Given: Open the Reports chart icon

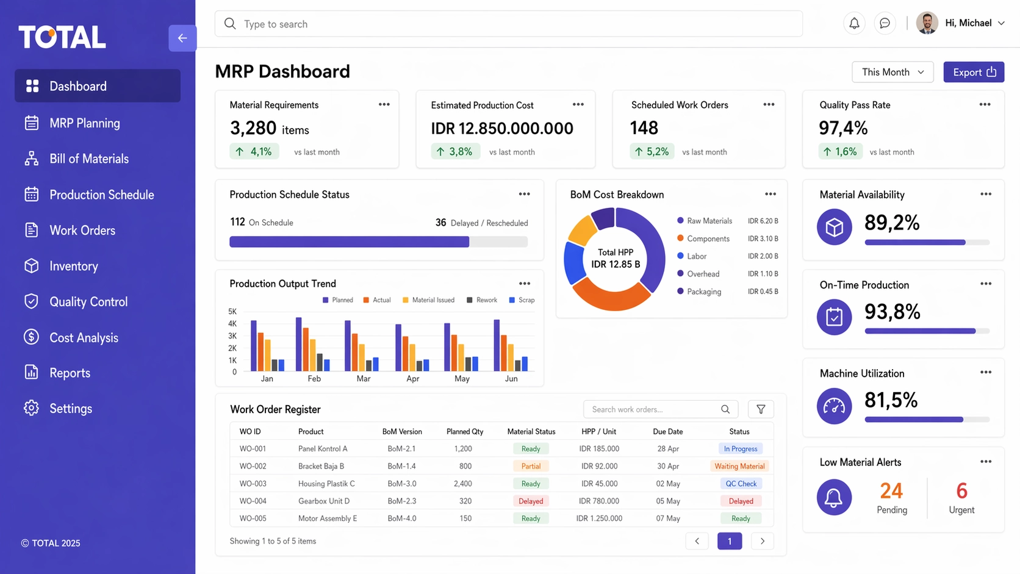Looking at the screenshot, I should pyautogui.click(x=32, y=373).
